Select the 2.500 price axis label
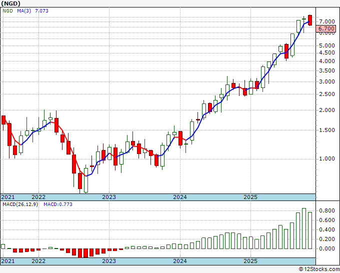Viewport: 340px width, 273px height. pos(327,94)
